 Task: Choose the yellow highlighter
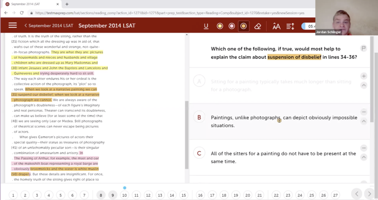click(x=220, y=25)
